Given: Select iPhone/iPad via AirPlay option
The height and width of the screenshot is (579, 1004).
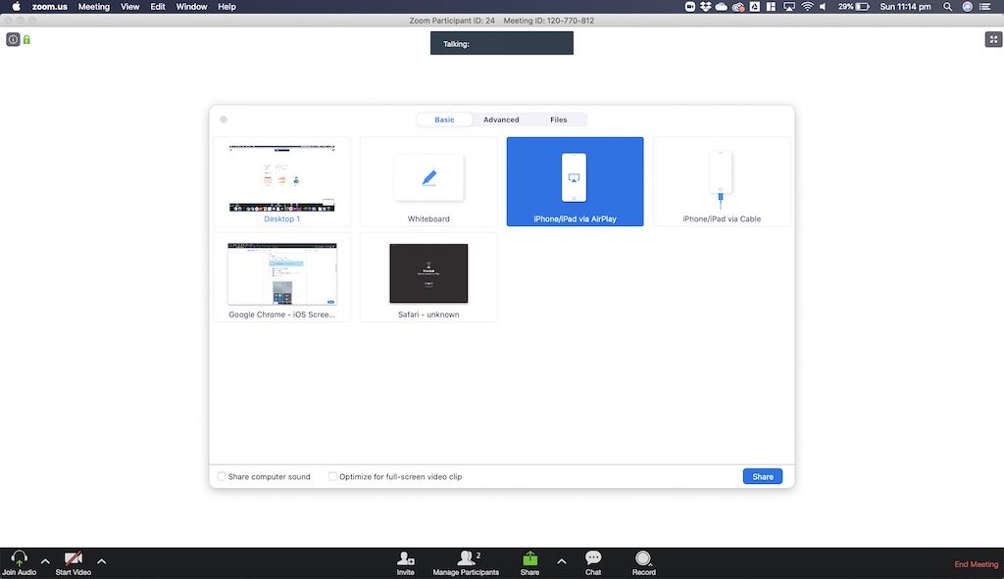Looking at the screenshot, I should point(575,181).
